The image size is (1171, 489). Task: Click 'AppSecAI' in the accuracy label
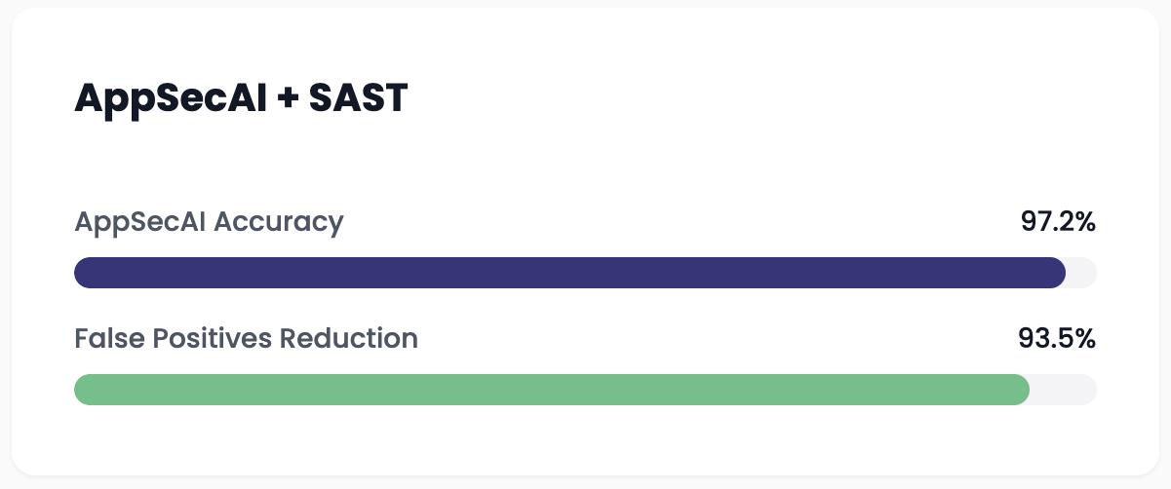pos(139,222)
